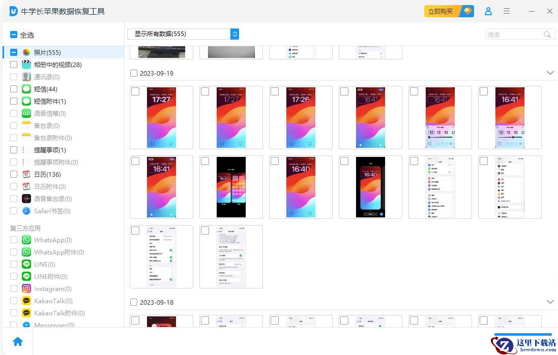The width and height of the screenshot is (558, 355).
Task: Check the black wallpaper pair photo checkbox
Action: coord(205,161)
